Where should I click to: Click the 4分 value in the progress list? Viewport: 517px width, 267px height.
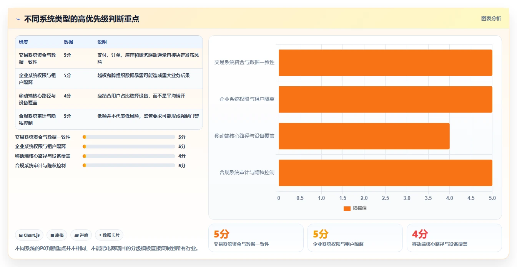point(182,156)
